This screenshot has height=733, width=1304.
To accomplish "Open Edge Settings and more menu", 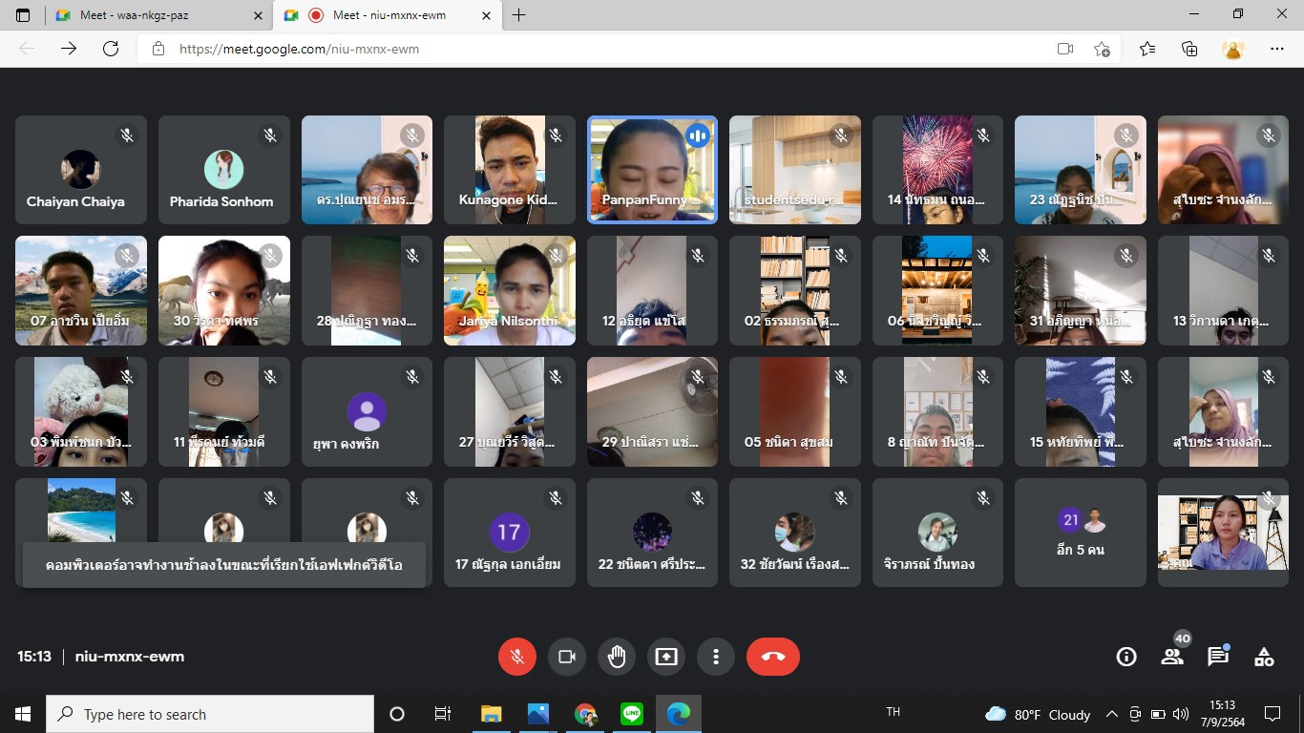I will [1277, 49].
